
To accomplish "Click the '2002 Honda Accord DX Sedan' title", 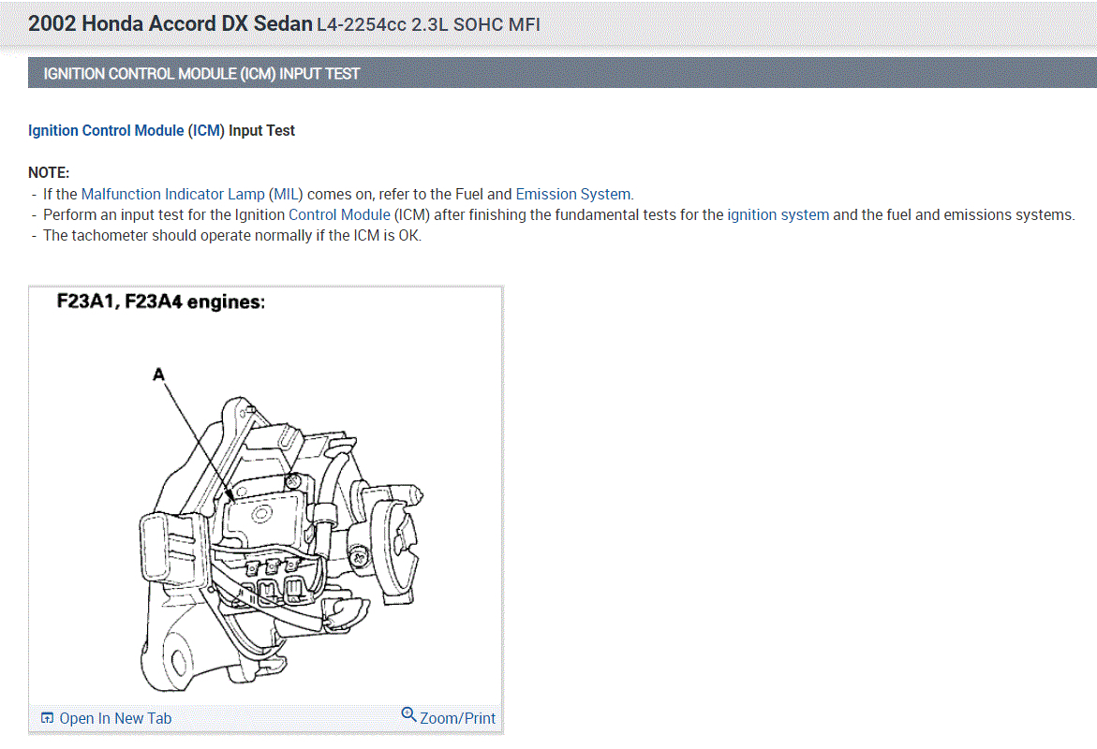I will 170,23.
